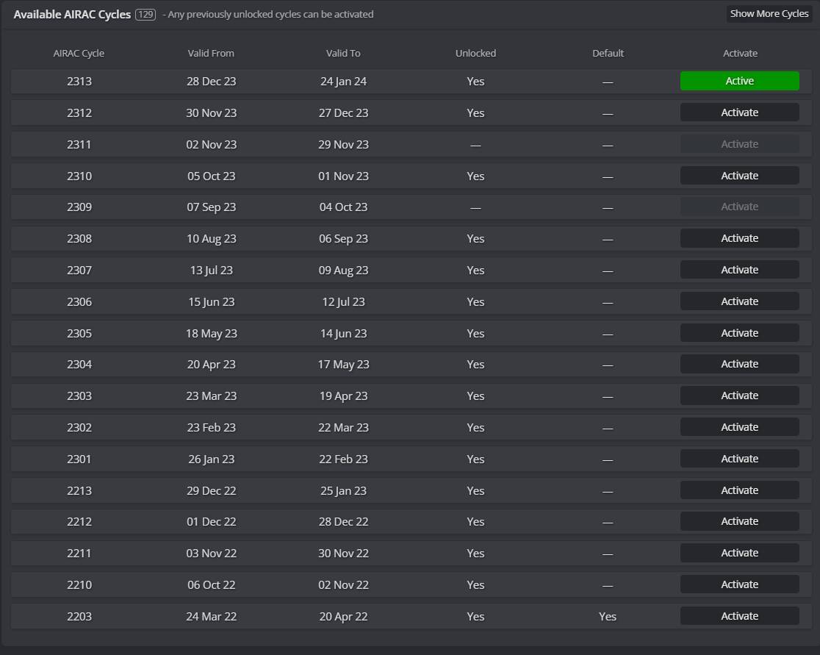The image size is (820, 655).
Task: Activate AIRAC cycle 2211
Action: 739,553
